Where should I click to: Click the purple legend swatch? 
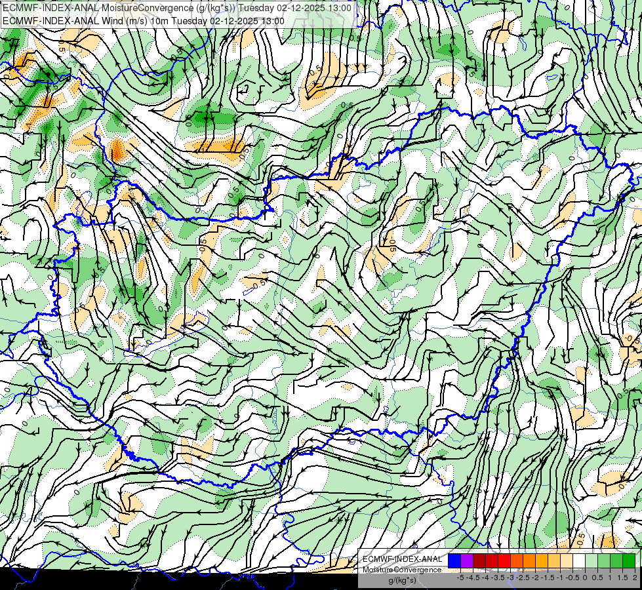[467, 560]
